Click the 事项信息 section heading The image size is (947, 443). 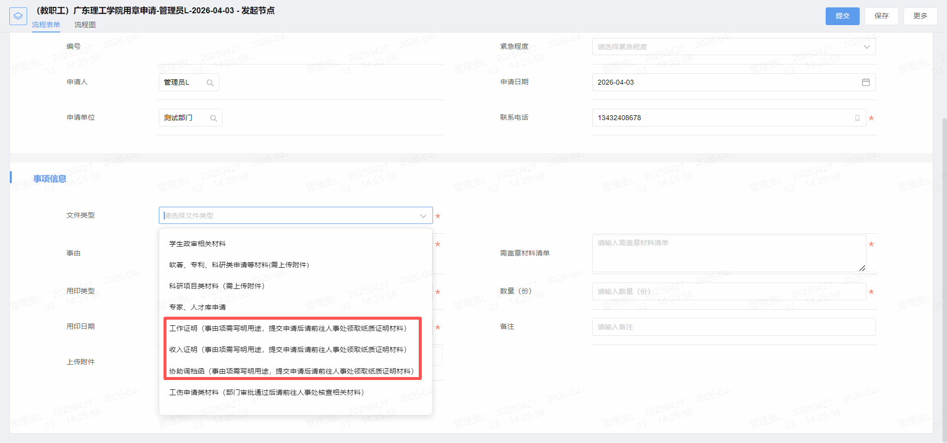tap(50, 179)
